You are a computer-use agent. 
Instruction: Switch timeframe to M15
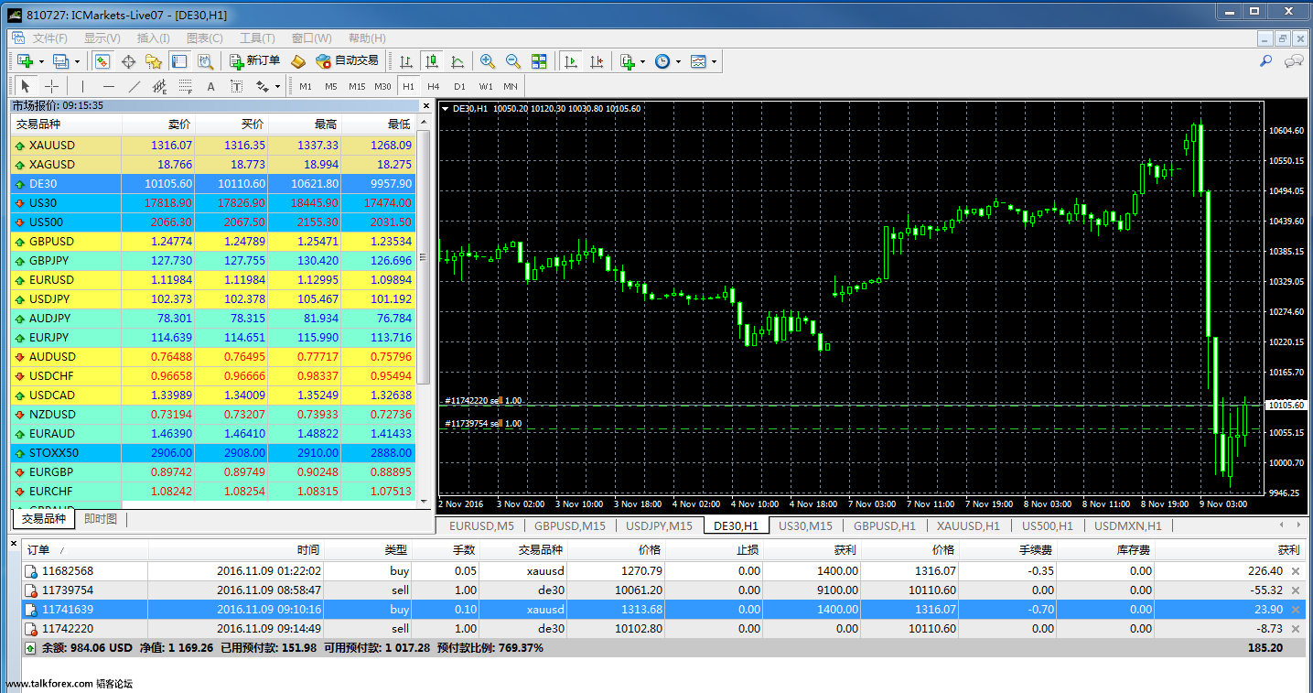357,86
